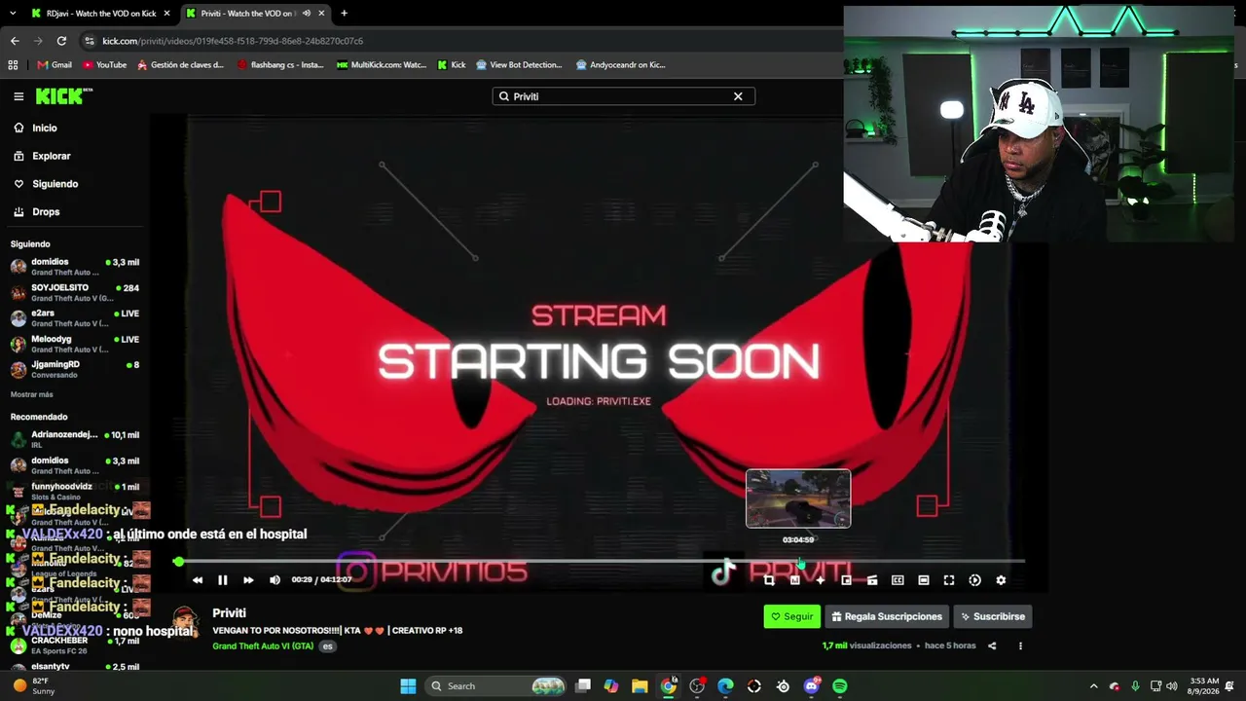
Task: Click the progress bar playhead at 00:29
Action: 179,562
